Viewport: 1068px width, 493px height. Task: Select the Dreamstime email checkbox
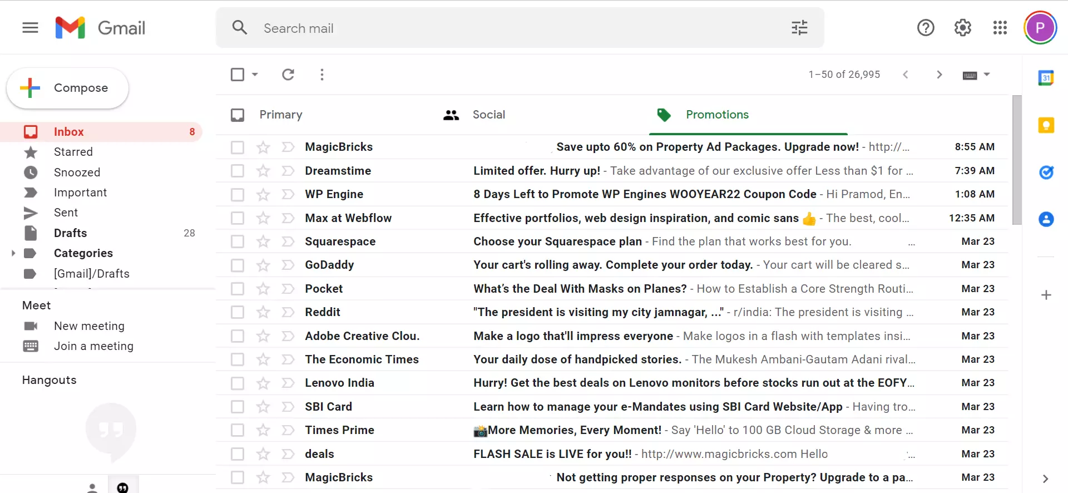[x=238, y=171]
